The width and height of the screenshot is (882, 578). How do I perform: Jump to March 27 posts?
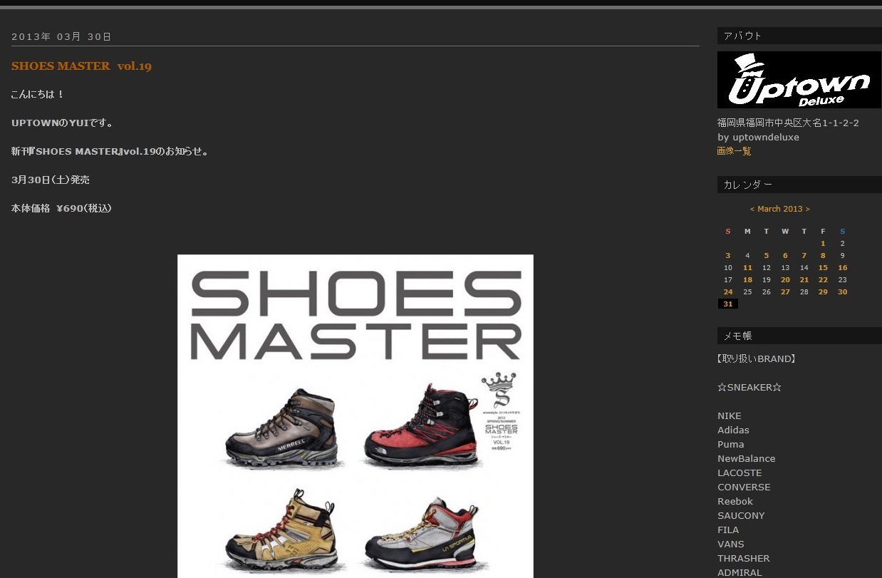coord(785,292)
